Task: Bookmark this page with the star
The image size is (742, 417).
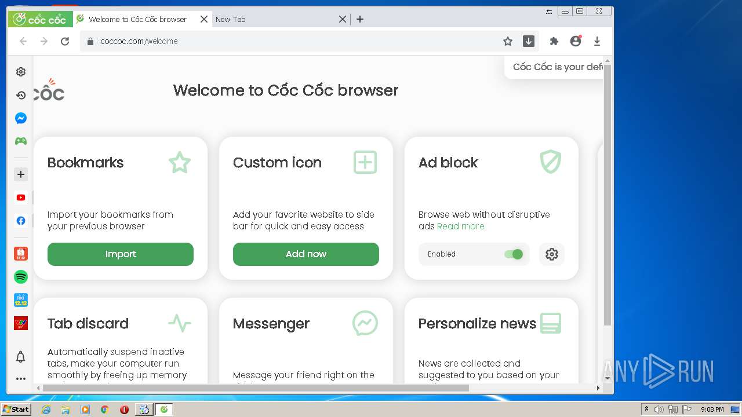Action: (x=508, y=41)
